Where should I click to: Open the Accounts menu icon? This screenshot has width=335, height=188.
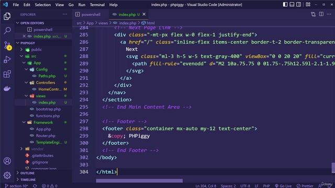coord(7,161)
